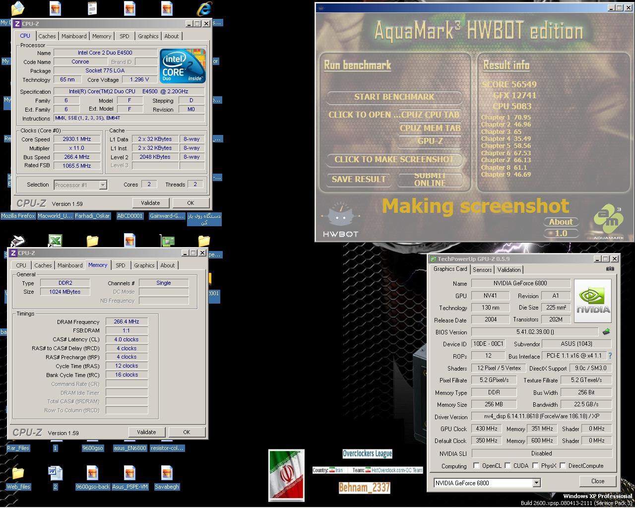Screen dimensions: 635x508
Task: Click the Behnam_2337 name label
Action: click(365, 488)
